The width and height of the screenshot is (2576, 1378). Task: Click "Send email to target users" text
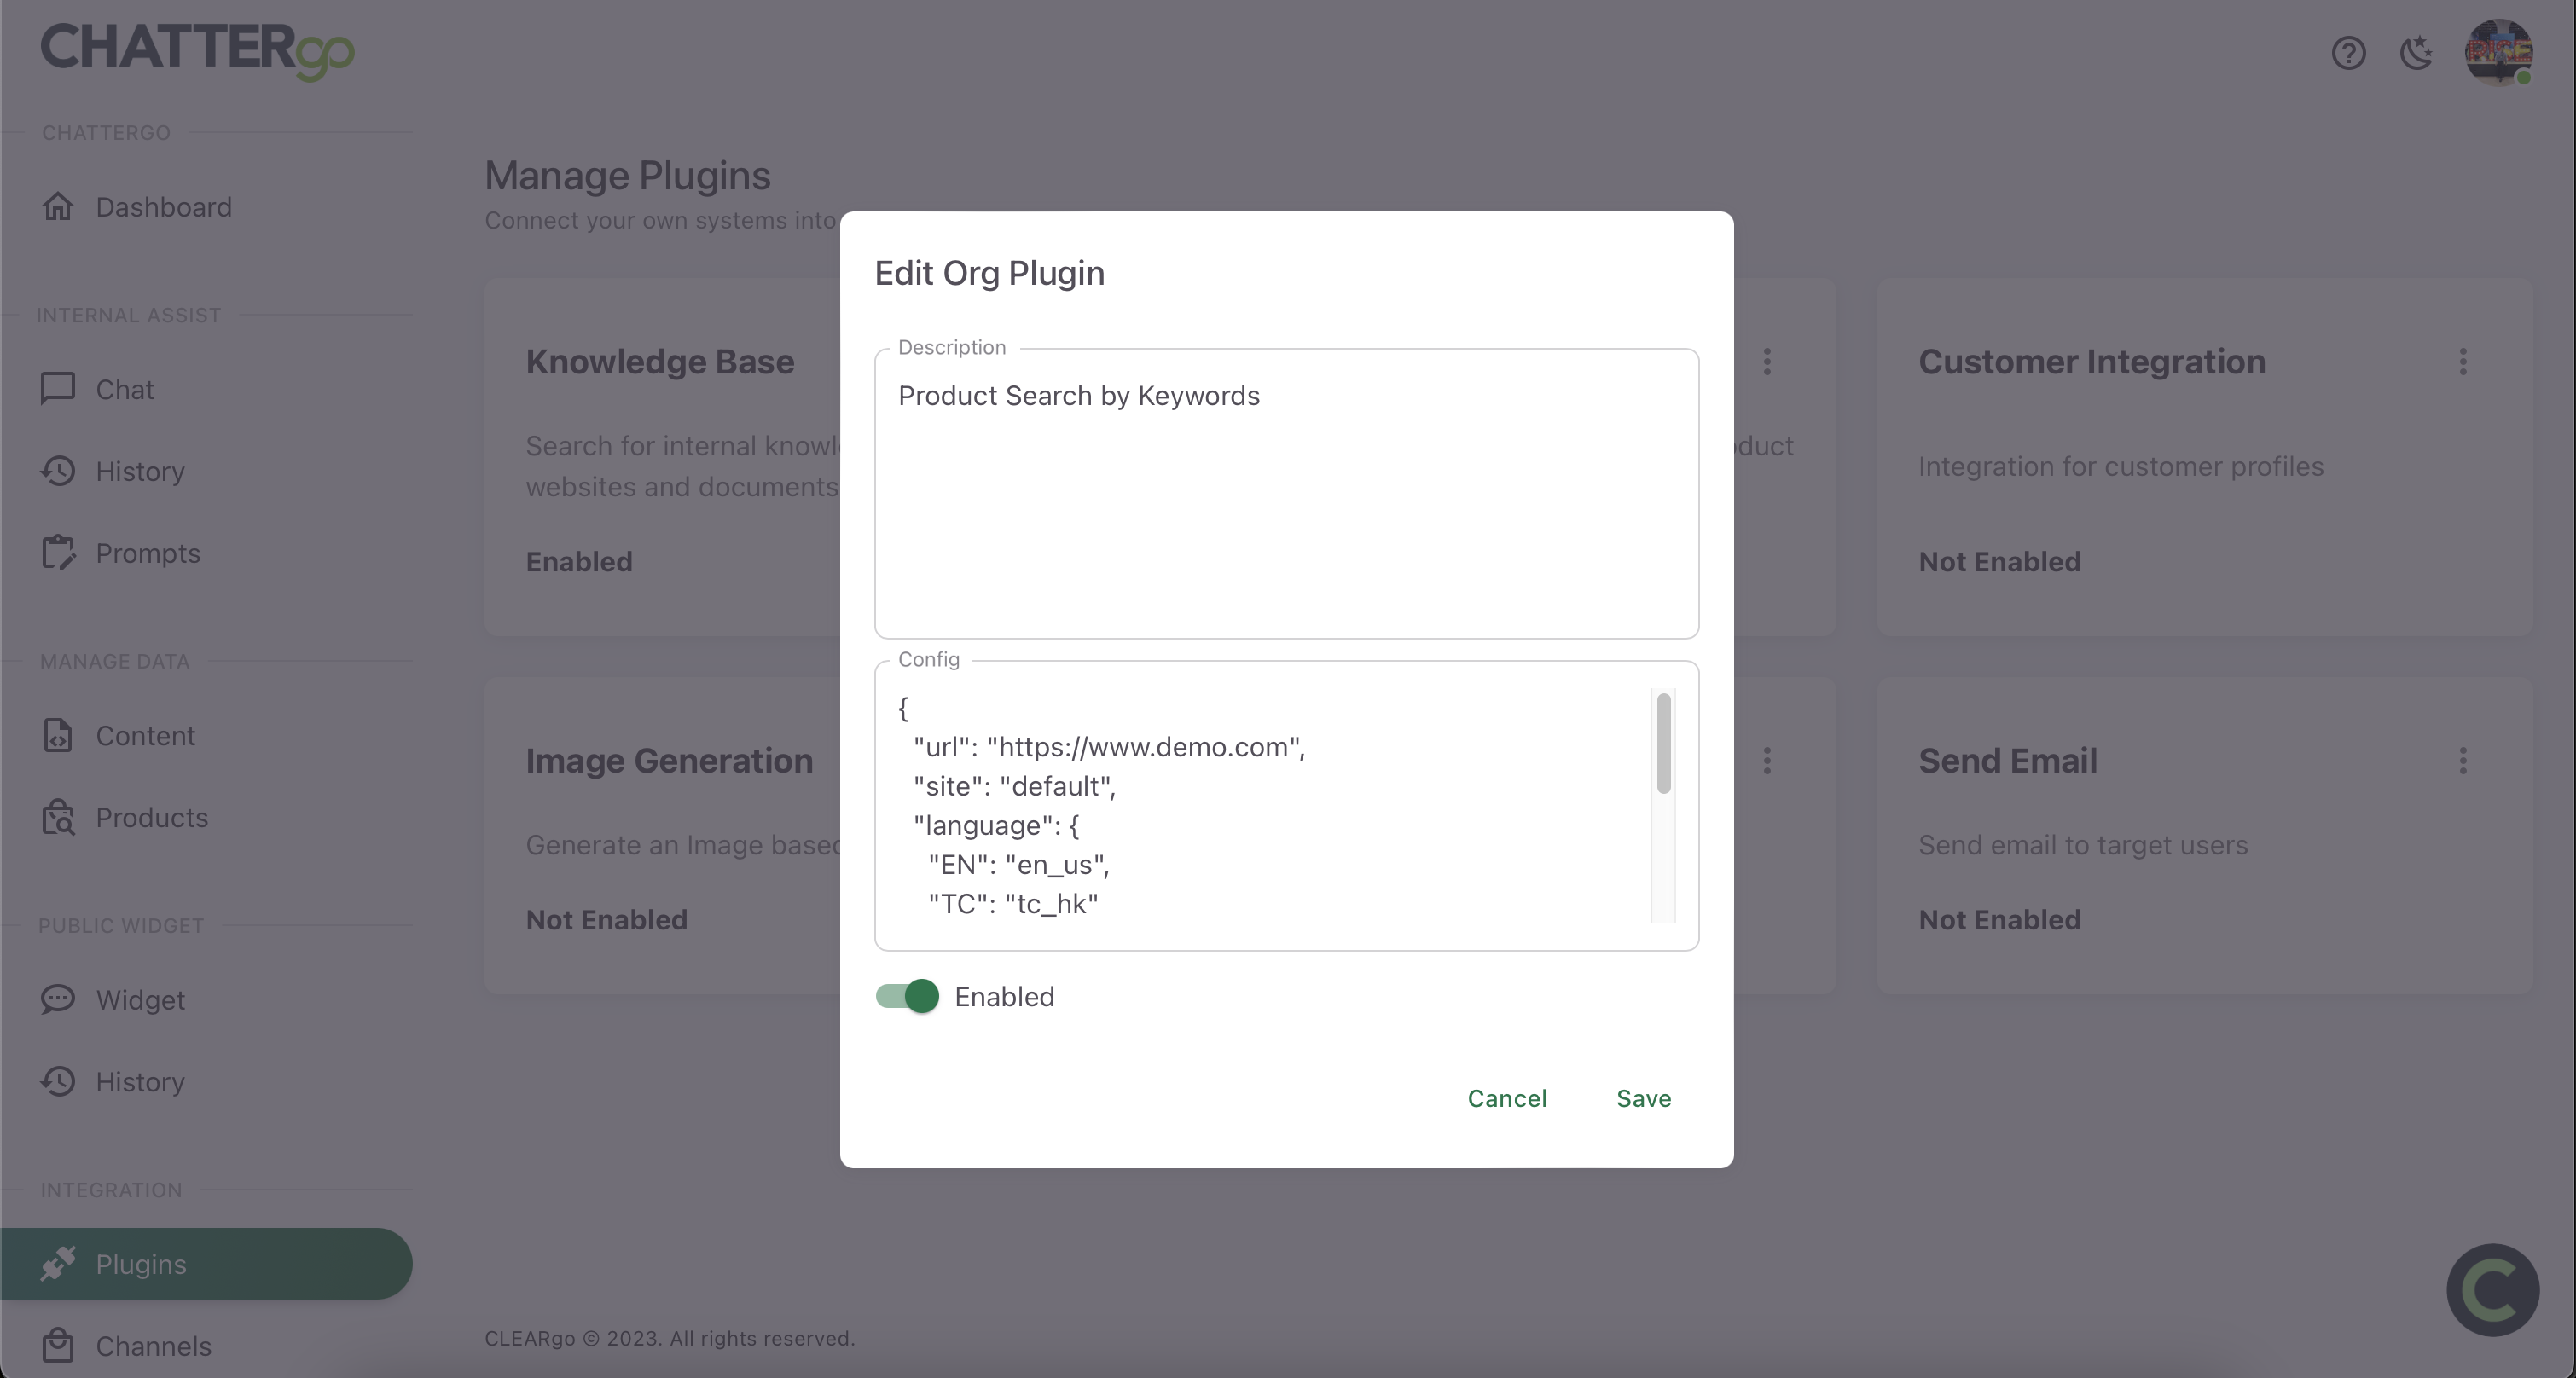(2083, 845)
